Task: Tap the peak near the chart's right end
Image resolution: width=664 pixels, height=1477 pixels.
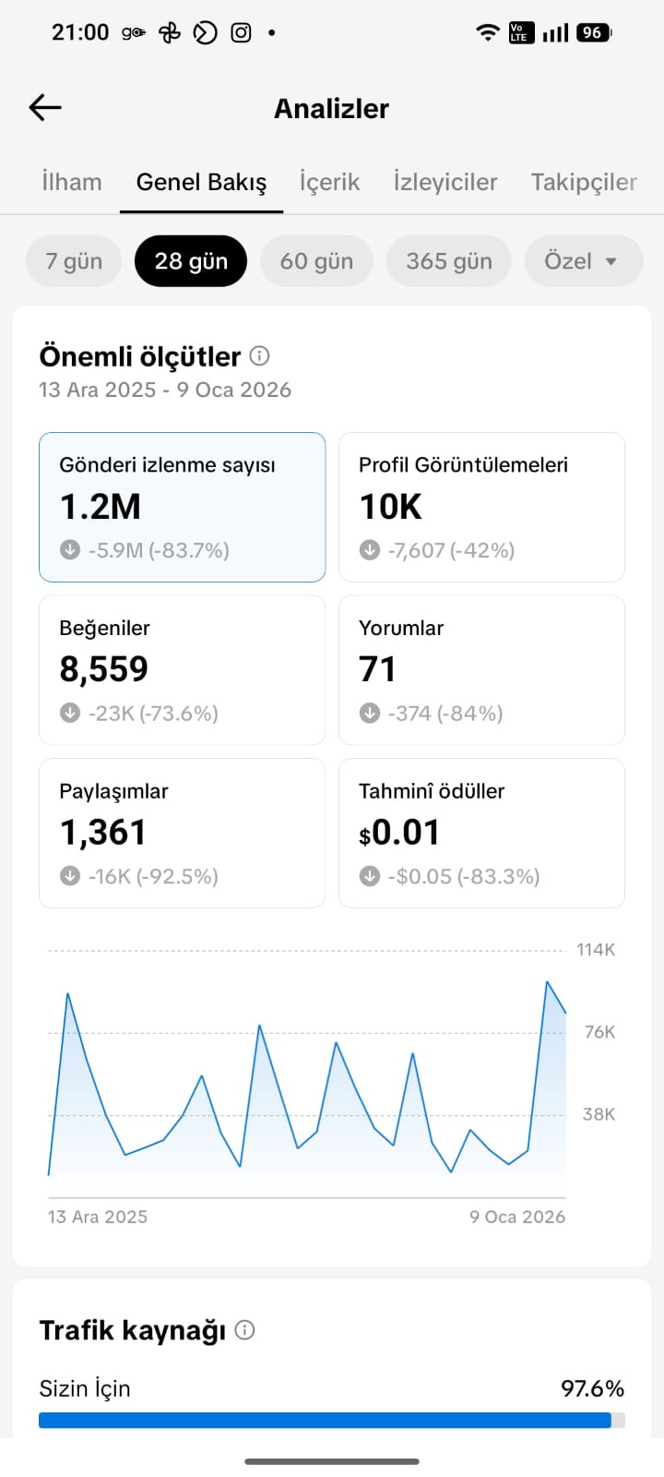Action: click(547, 982)
